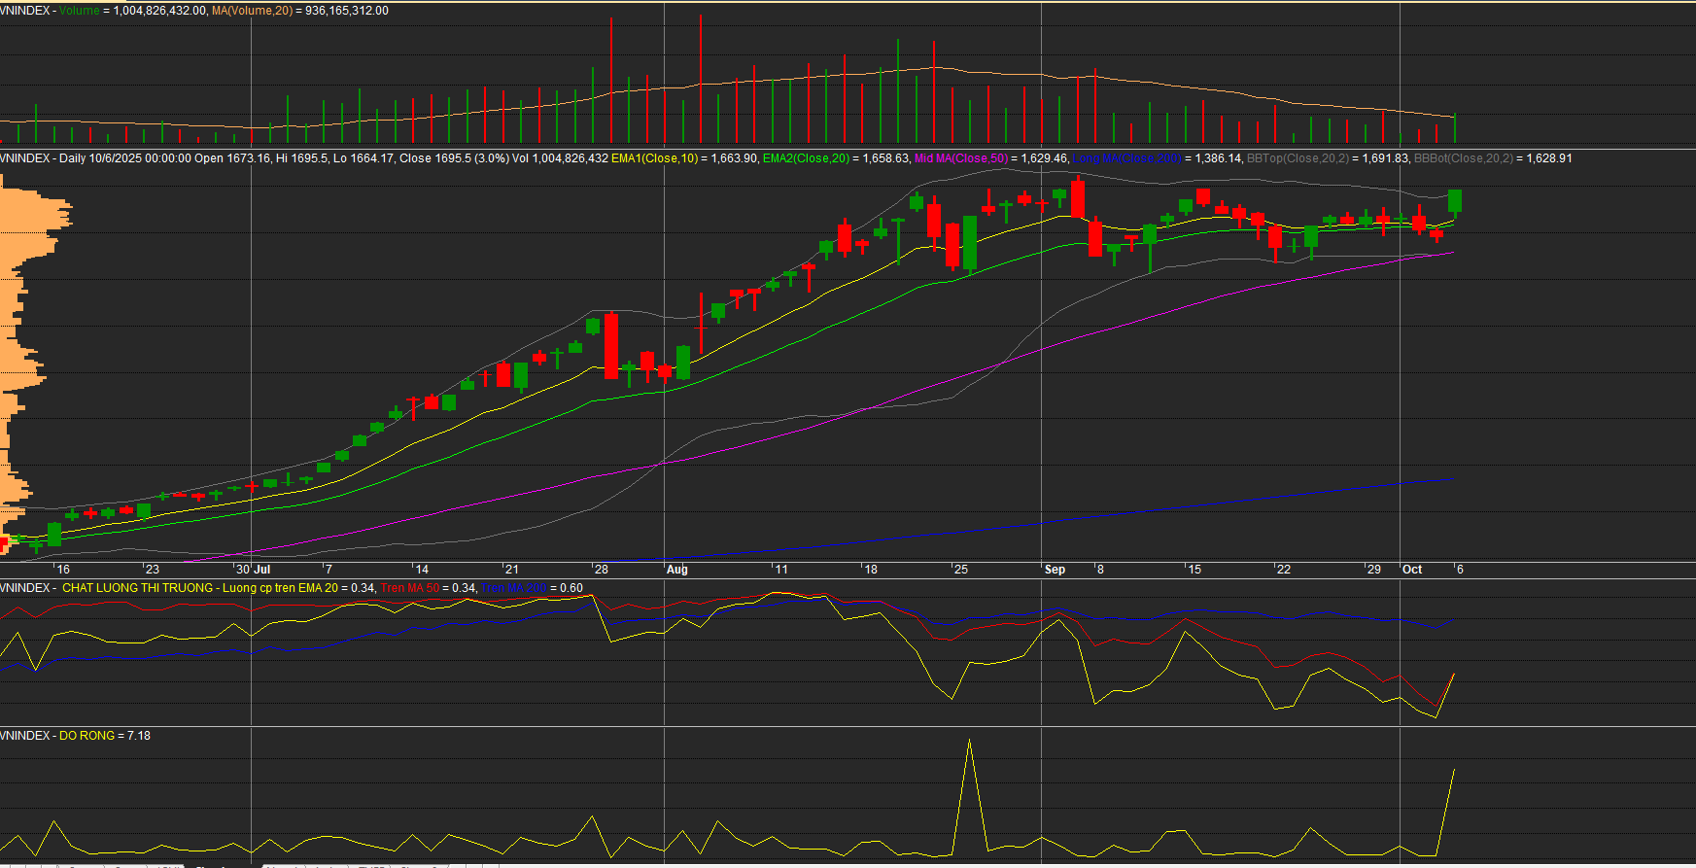This screenshot has height=868, width=1696.
Task: Click the red Tren MA 50 label
Action: 409,588
